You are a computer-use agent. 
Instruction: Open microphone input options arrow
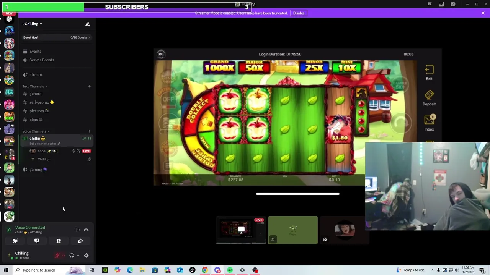click(63, 256)
